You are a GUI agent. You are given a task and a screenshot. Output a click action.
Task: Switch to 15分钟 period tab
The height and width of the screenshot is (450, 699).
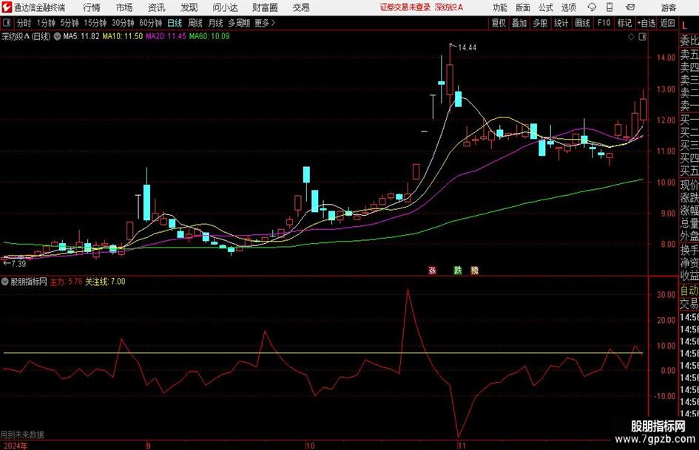click(x=95, y=23)
